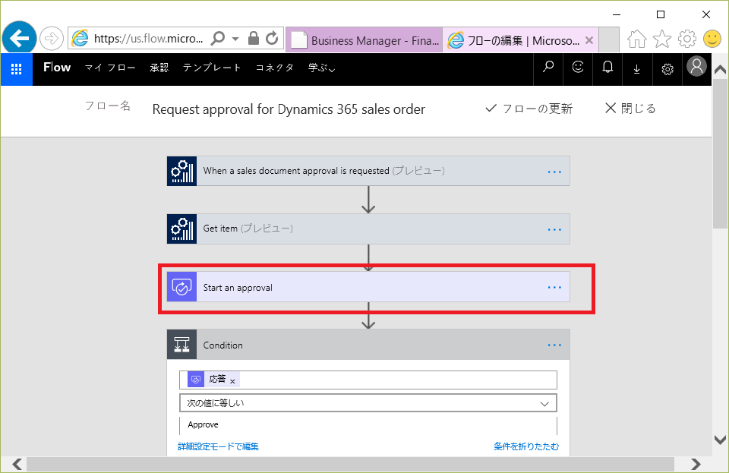Click the Flow home logo text
This screenshot has height=473, width=729.
point(57,68)
